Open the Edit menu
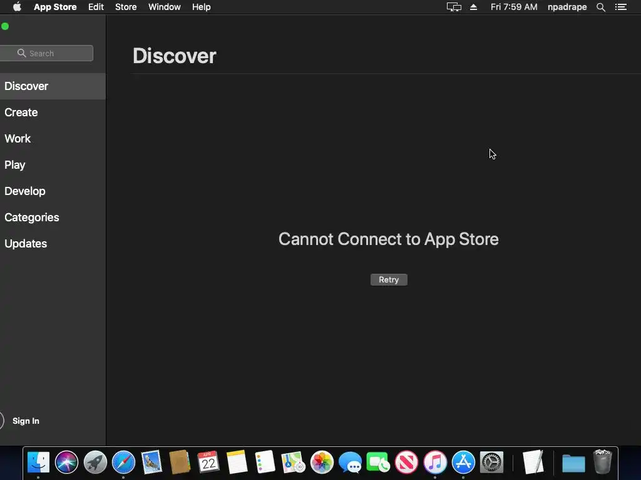 coord(96,7)
